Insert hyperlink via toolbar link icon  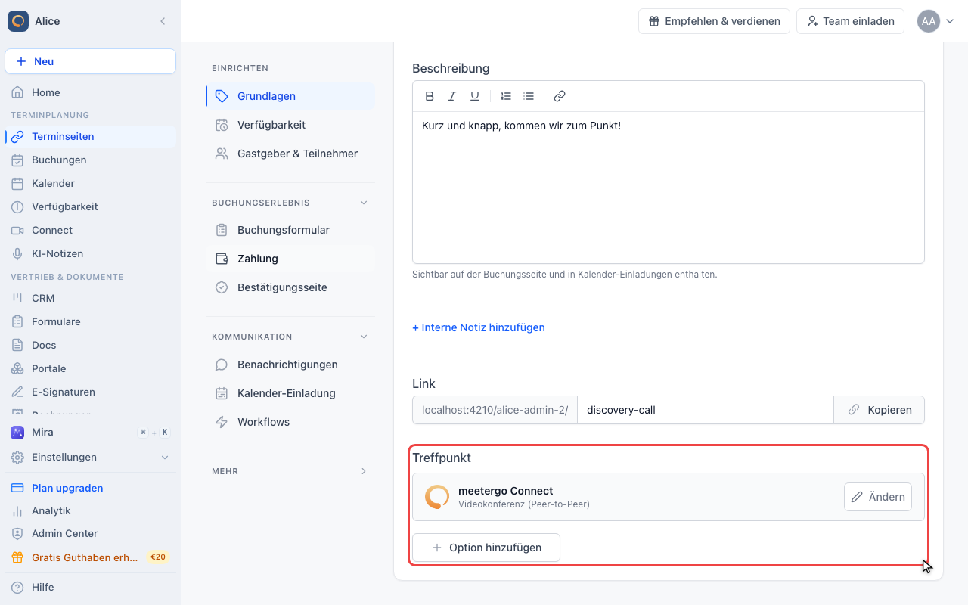[x=560, y=96]
